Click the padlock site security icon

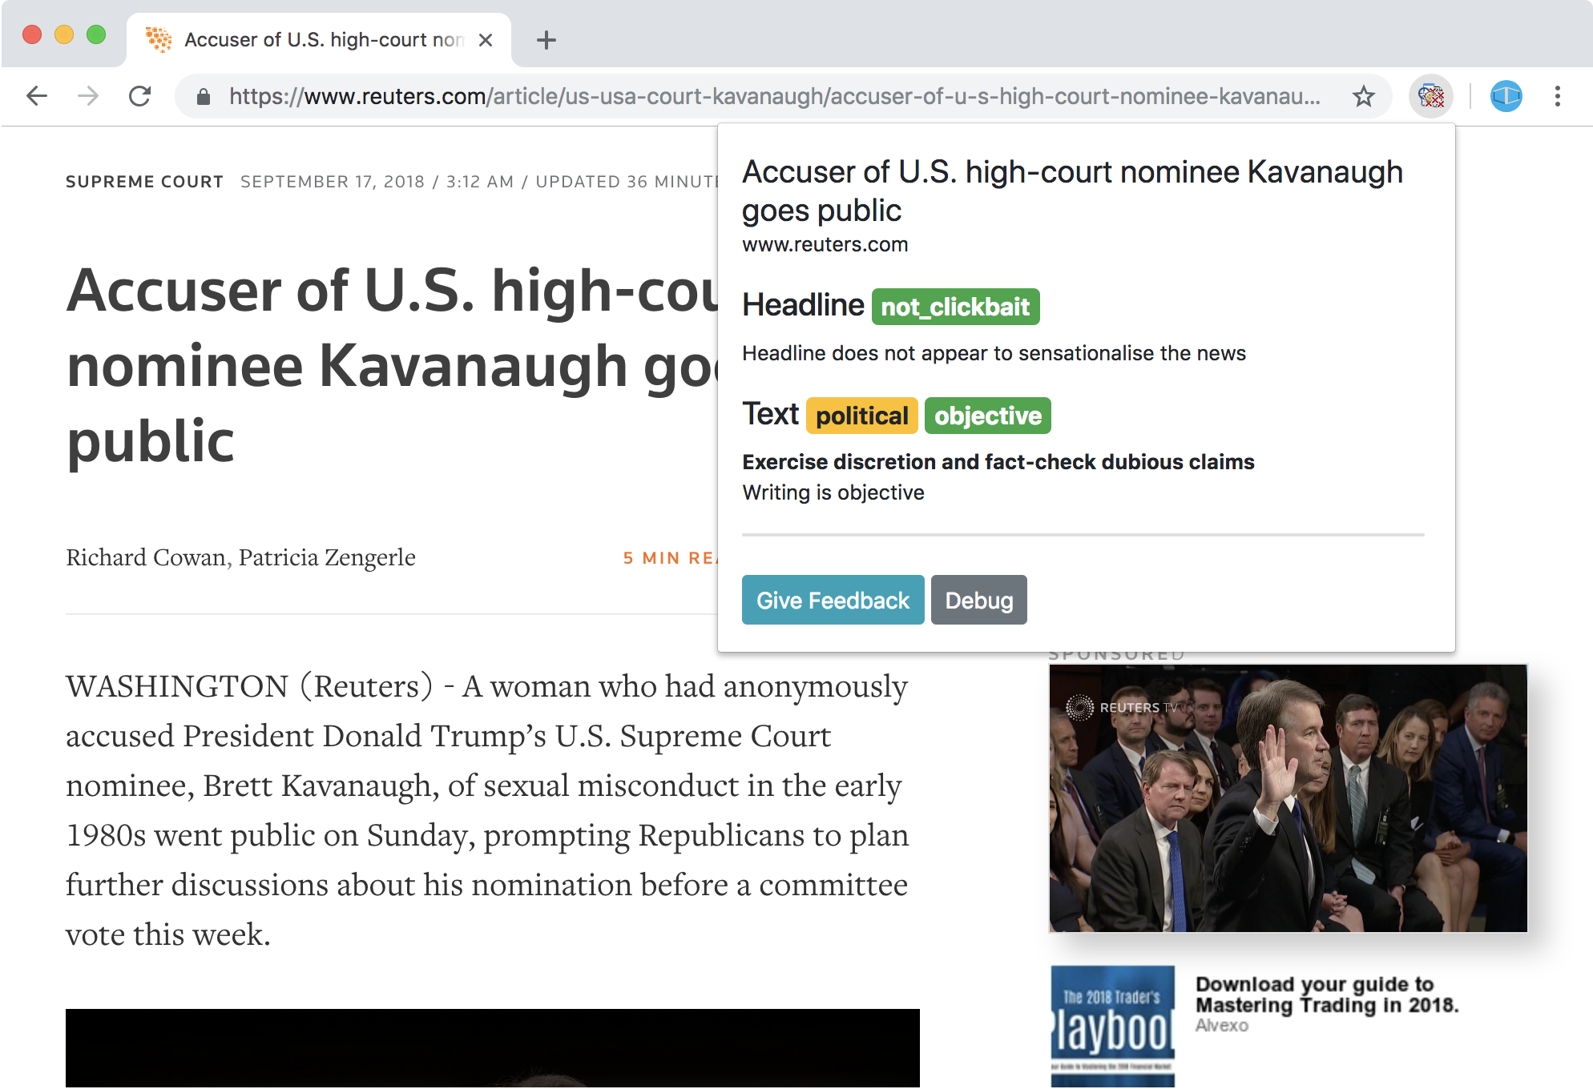click(x=204, y=97)
